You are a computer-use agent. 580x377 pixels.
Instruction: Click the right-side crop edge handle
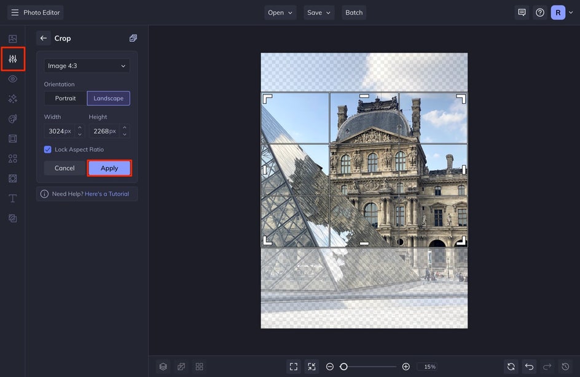click(x=464, y=169)
